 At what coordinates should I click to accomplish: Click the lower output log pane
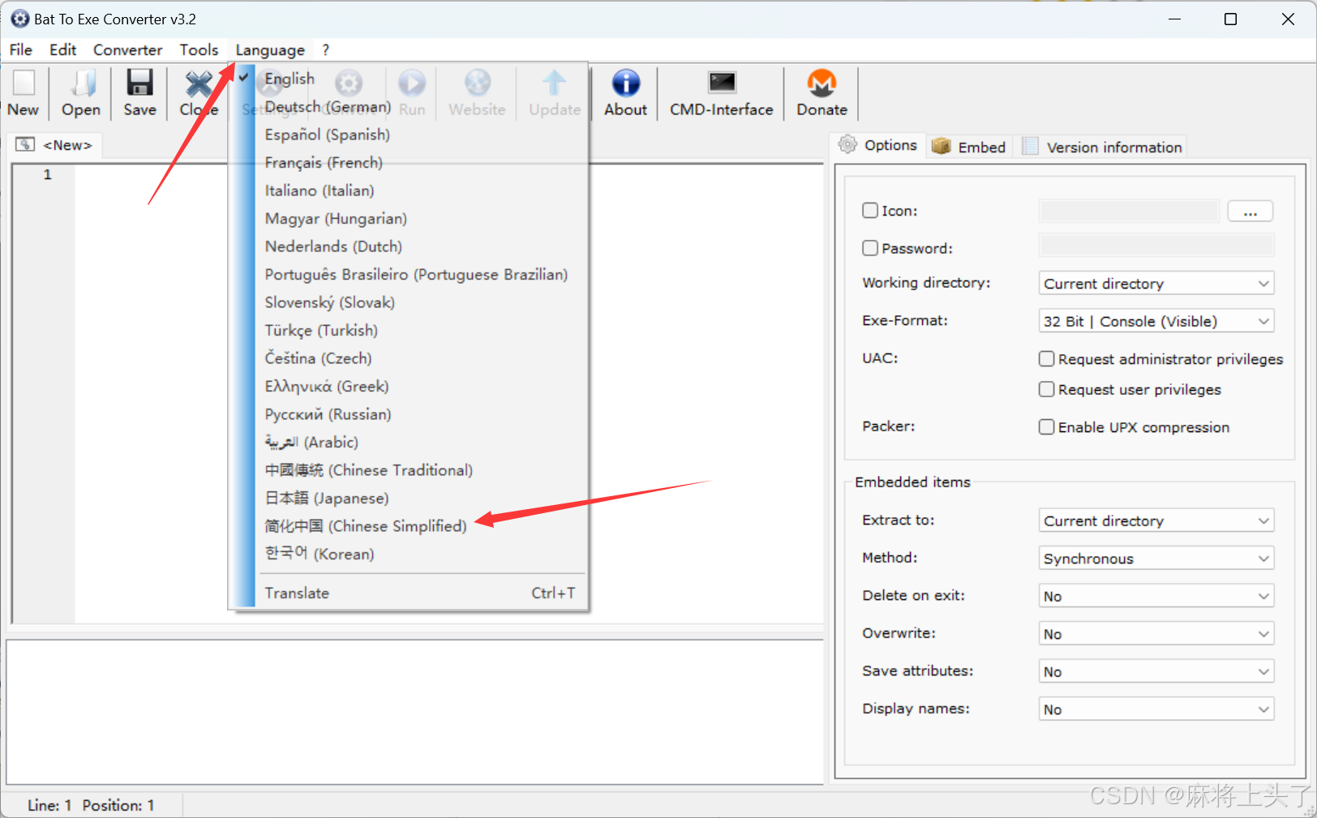[x=415, y=712]
